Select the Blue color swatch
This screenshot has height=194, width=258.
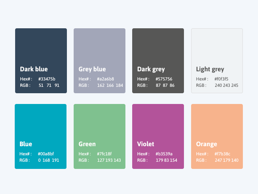41,136
